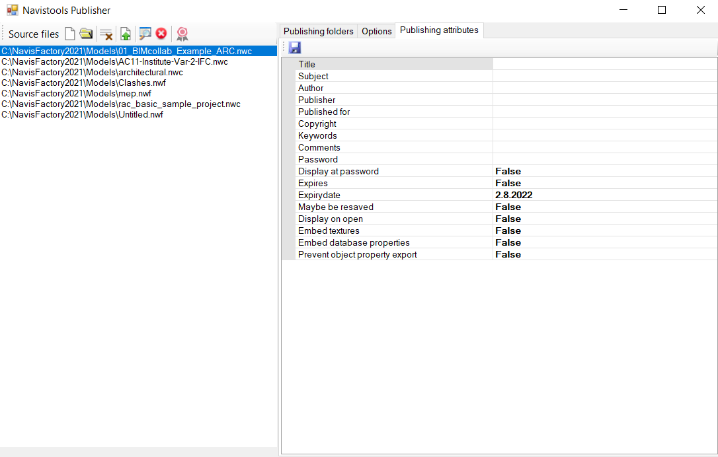
Task: Select the Publishing attributes tab
Action: (439, 30)
